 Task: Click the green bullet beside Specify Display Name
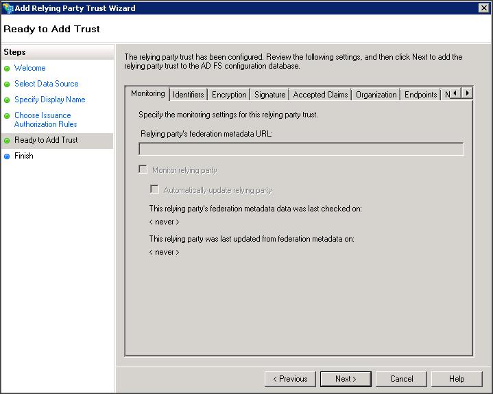pos(7,100)
